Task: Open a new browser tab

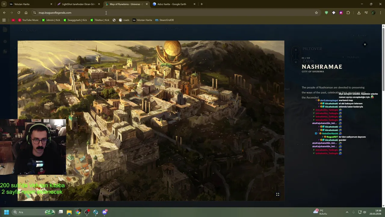Action: 202,4
